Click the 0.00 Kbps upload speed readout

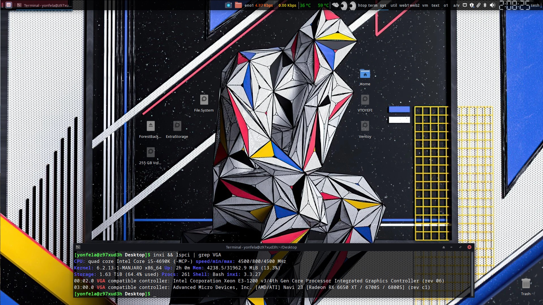tap(287, 5)
